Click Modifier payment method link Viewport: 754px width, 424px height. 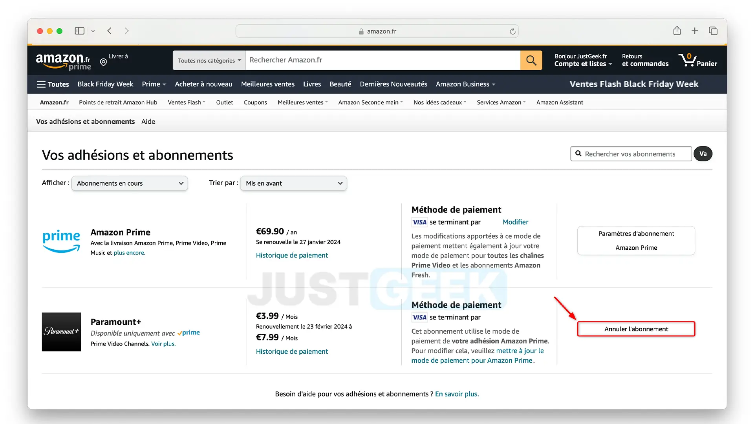(x=515, y=222)
